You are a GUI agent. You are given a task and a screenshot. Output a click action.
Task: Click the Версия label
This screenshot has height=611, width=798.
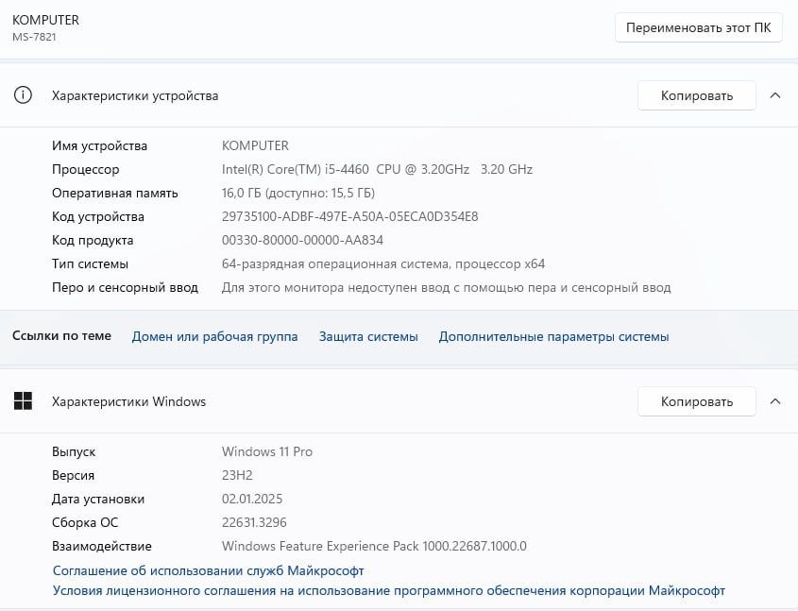pyautogui.click(x=74, y=475)
